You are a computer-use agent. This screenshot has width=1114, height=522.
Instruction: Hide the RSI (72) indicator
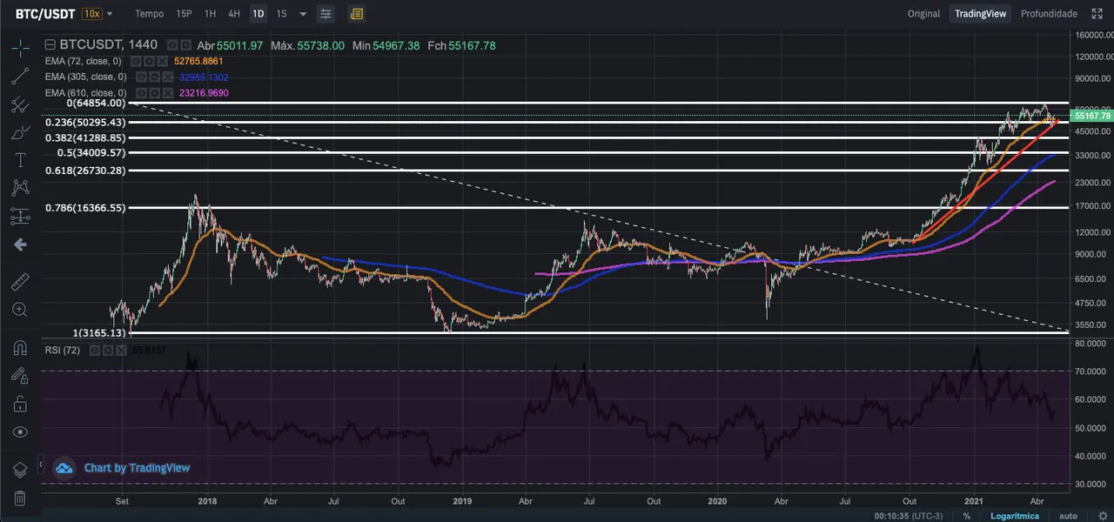pos(95,350)
